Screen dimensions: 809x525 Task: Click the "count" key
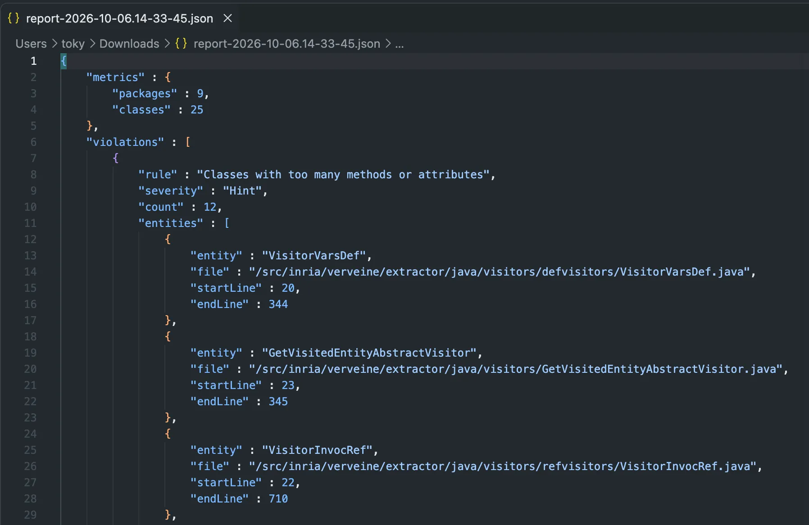(x=161, y=207)
